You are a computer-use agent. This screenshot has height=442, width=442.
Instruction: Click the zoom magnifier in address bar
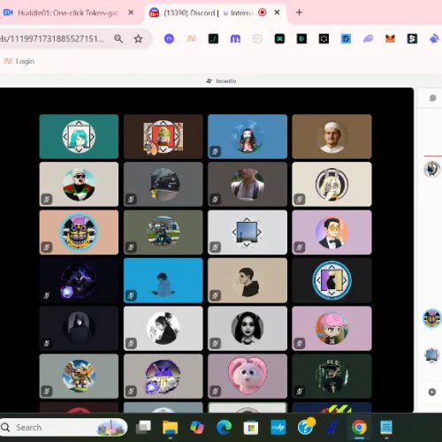[118, 39]
